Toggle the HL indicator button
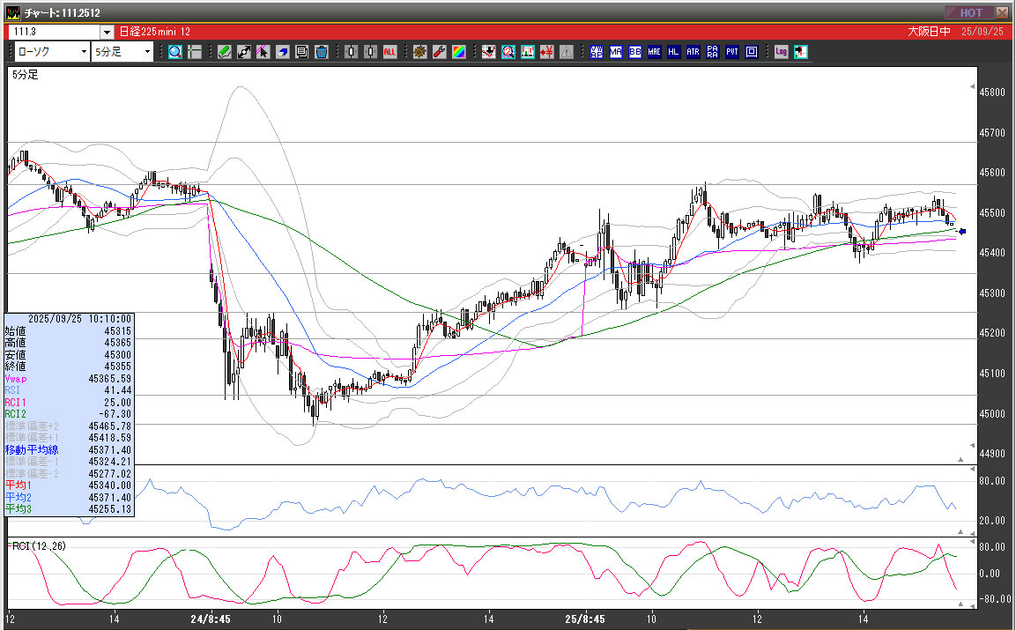This screenshot has width=1016, height=630. coord(673,52)
